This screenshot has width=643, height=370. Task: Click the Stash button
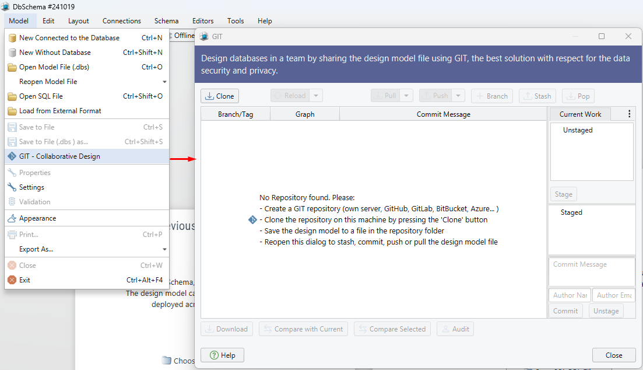coord(537,96)
